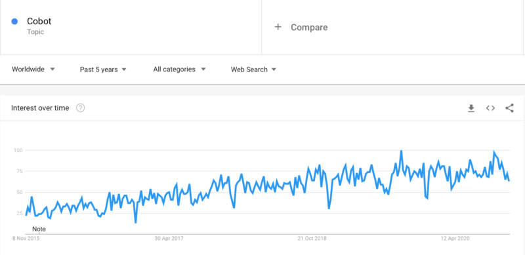Screen dimensions: 525x255
Task: Click the Interest over time heading
Action: point(40,108)
